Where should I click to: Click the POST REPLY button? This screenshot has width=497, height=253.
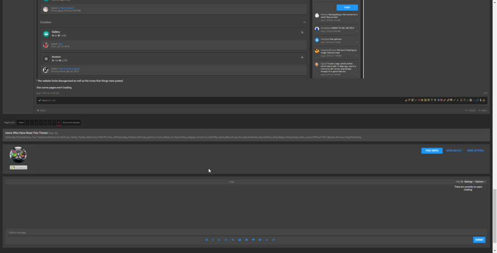[432, 151]
